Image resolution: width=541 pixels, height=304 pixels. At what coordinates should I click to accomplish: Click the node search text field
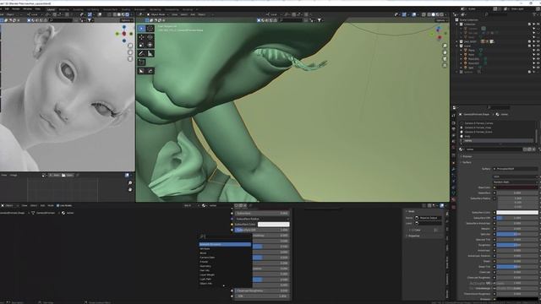[x=225, y=236]
